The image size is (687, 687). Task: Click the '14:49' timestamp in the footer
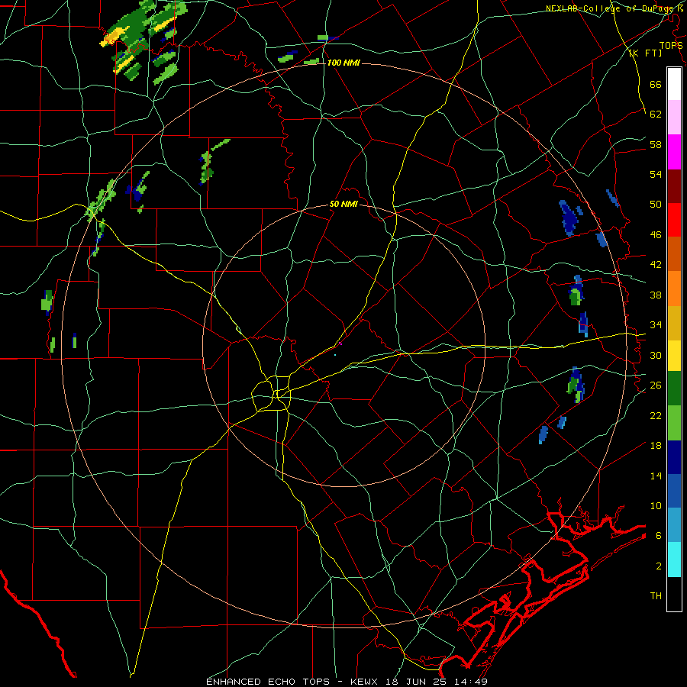(471, 682)
